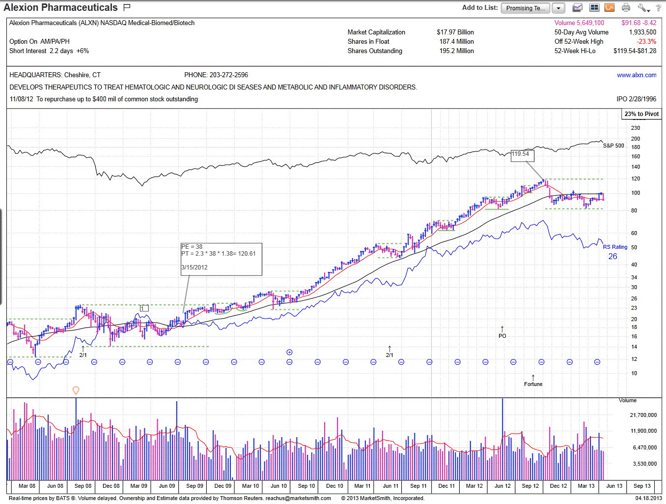Click the 2/1 split marker near Jun 11

pos(389,352)
